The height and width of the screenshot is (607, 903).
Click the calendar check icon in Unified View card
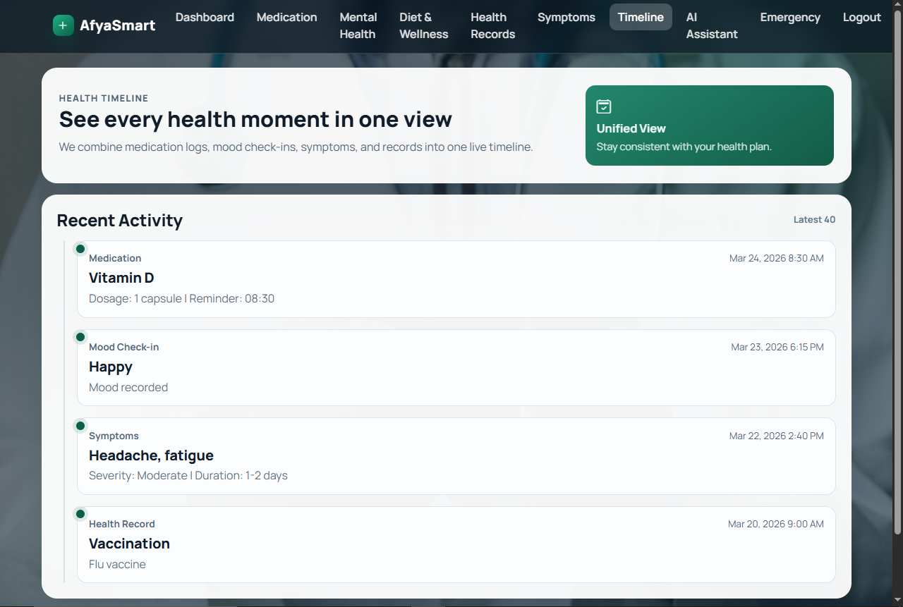[604, 106]
